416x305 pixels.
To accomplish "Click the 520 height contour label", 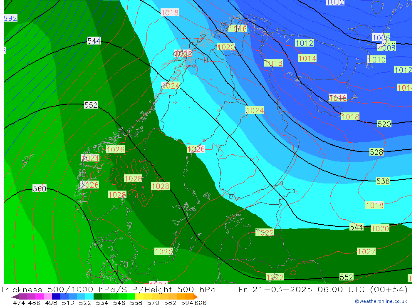I will point(384,124).
